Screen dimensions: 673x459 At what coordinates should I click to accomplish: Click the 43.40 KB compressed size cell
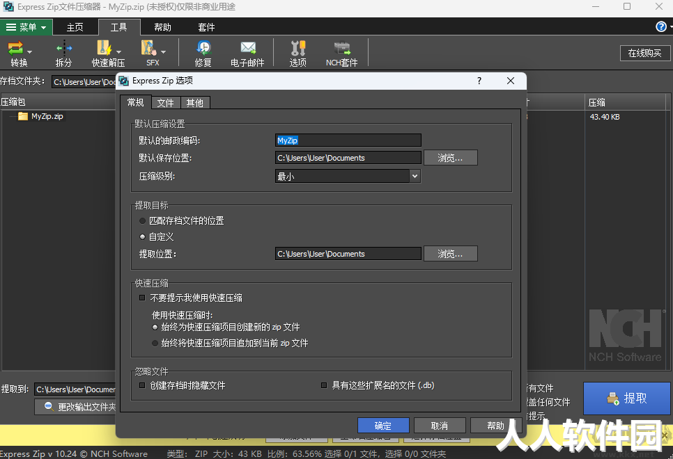[x=604, y=117]
